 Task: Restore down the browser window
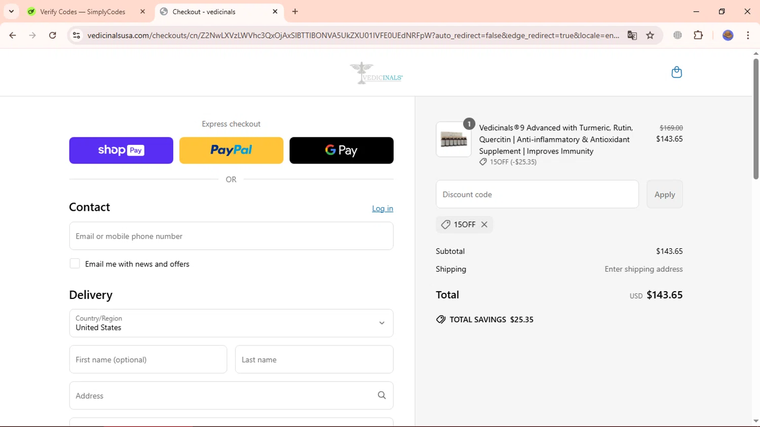722,12
